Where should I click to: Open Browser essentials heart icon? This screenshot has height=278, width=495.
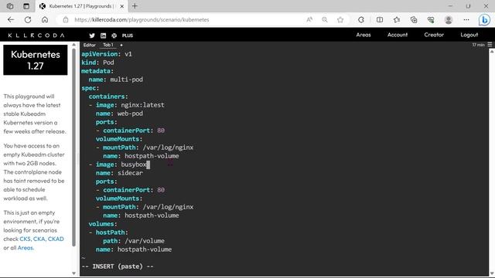431,19
